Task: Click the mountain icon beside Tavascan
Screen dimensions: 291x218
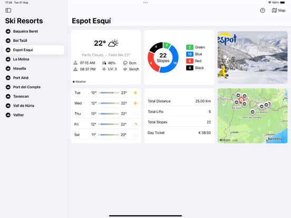Action: click(8, 96)
